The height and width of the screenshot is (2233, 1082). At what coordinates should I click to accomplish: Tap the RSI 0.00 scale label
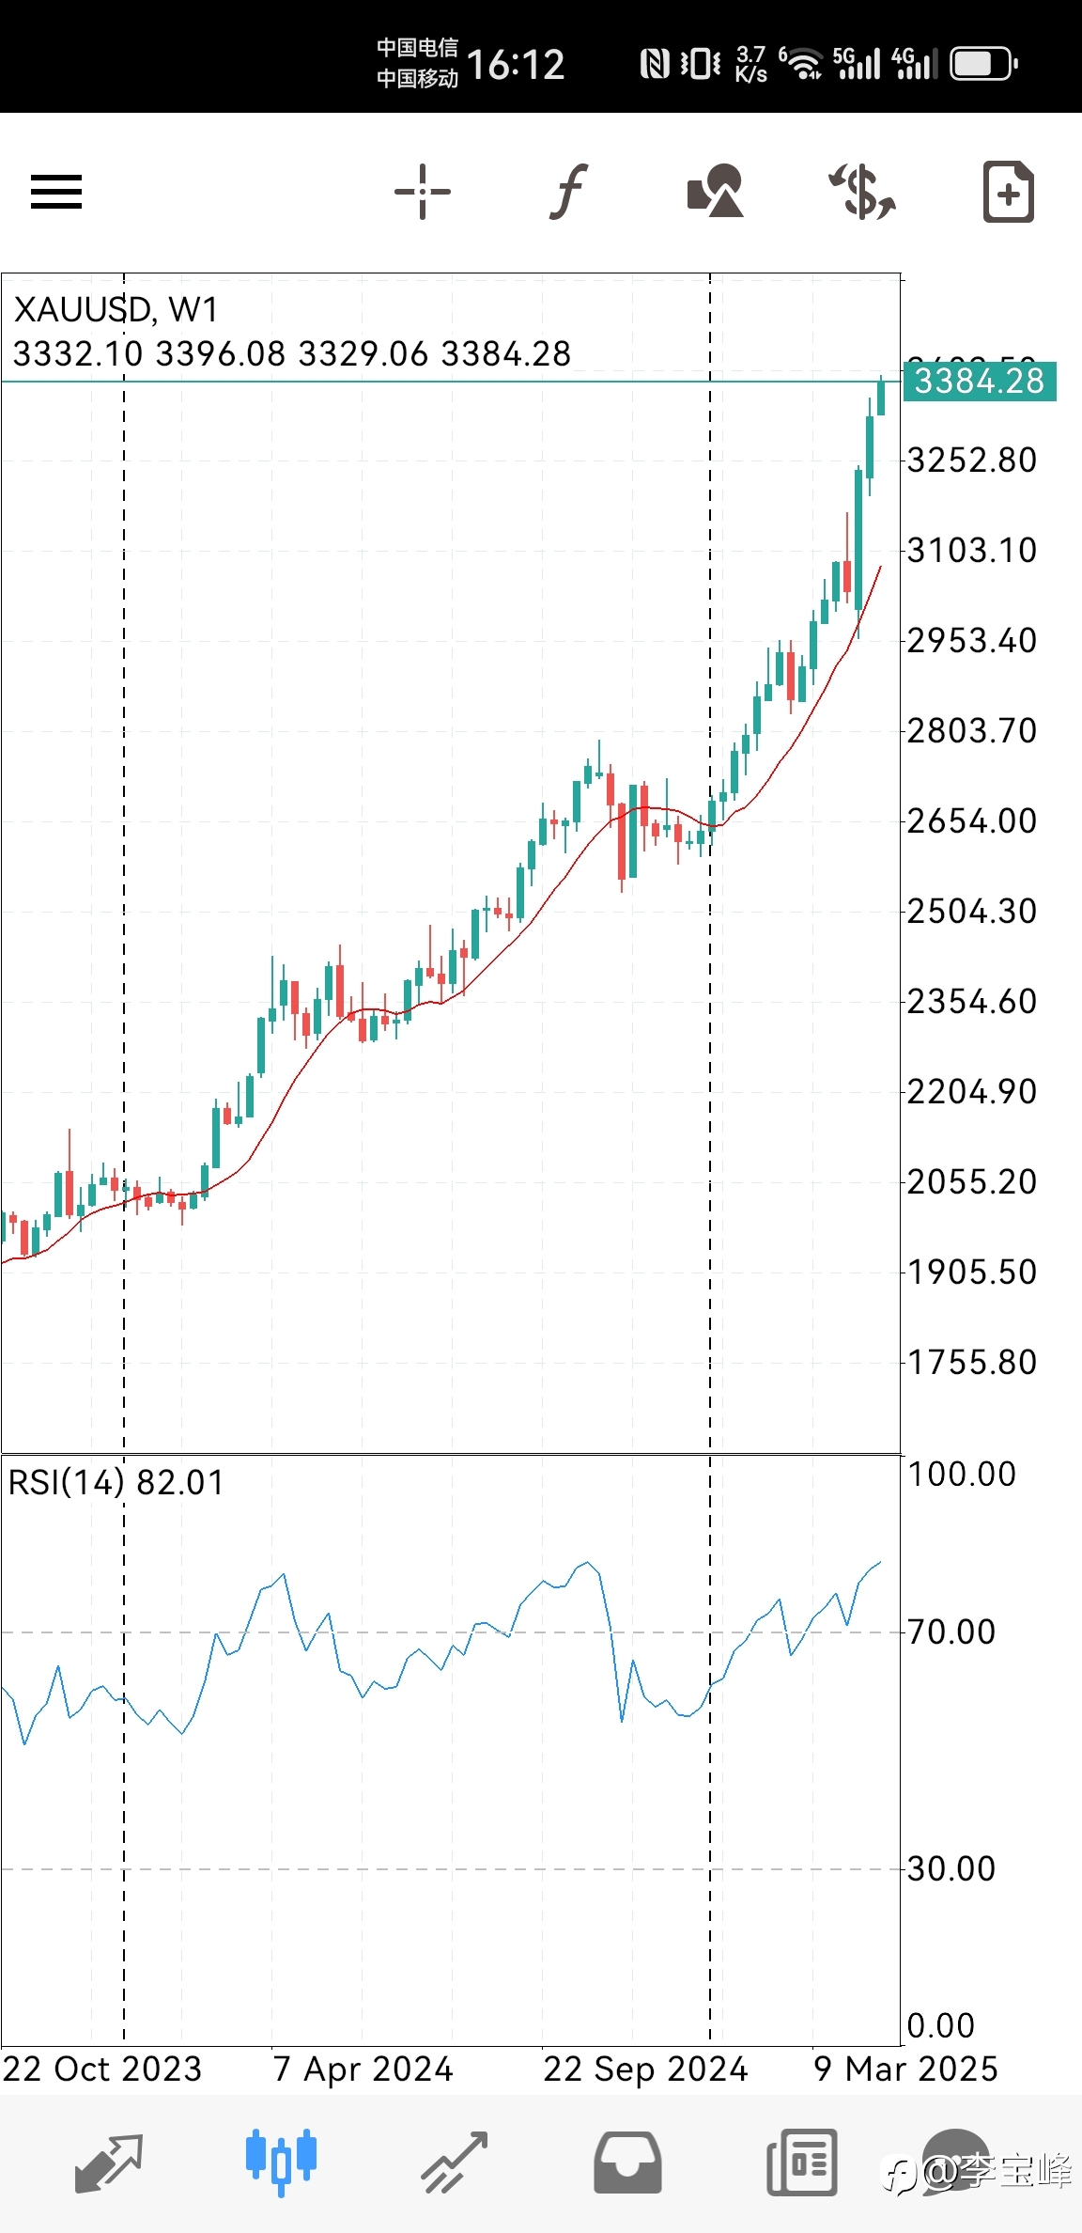pyautogui.click(x=941, y=2026)
